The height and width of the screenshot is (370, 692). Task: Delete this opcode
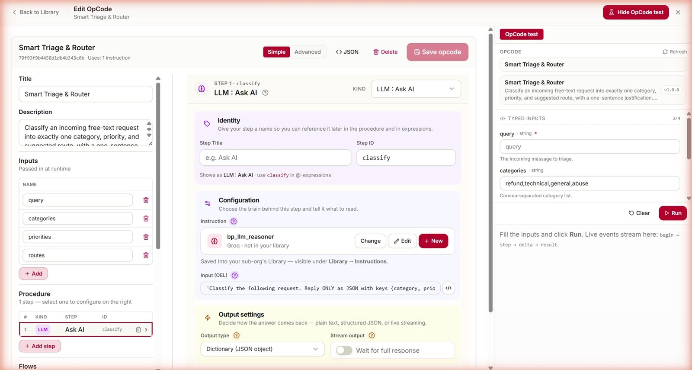click(x=385, y=52)
